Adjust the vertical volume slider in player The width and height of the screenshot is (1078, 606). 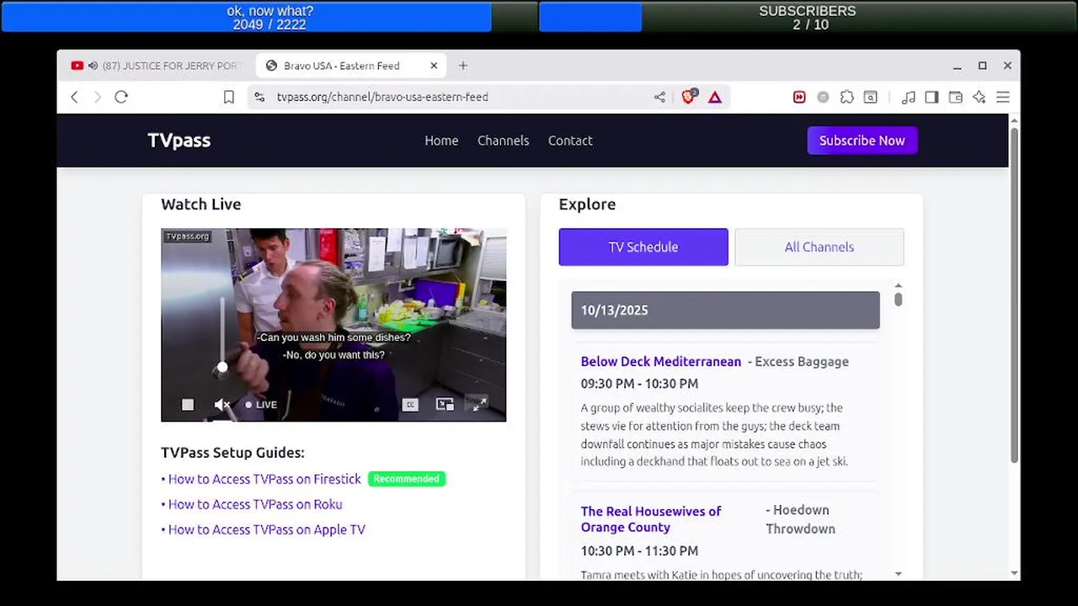(222, 333)
